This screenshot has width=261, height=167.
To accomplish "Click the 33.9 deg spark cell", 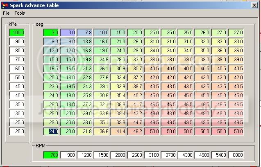I will click(118, 87).
